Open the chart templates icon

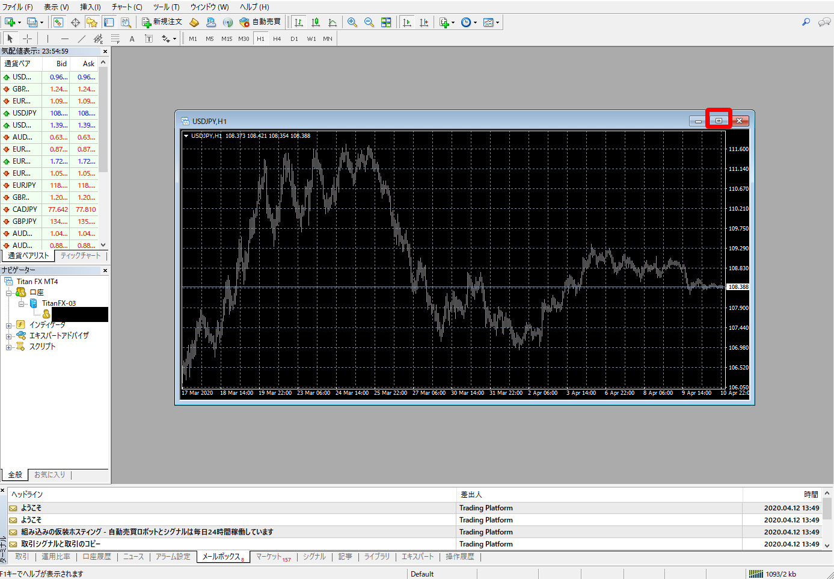[488, 22]
